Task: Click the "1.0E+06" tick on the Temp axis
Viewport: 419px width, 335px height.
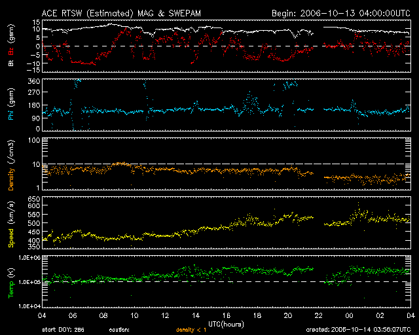Action: point(29,258)
